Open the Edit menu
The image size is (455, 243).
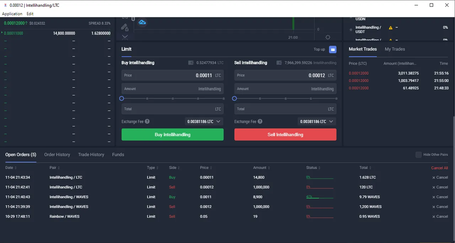(30, 14)
